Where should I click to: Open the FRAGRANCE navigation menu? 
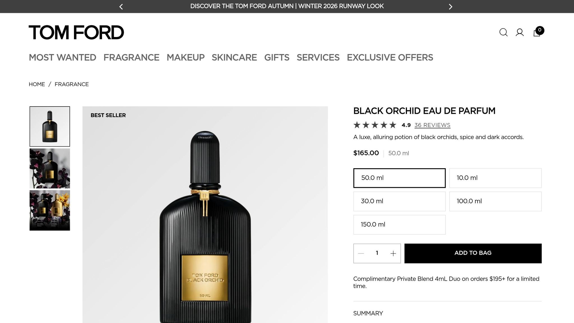(131, 57)
